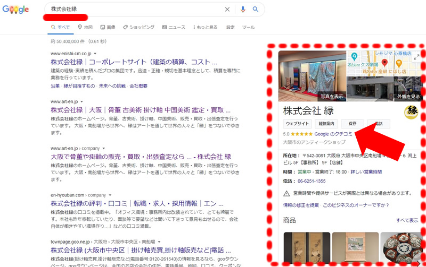Image resolution: width=426 pixels, height=267 pixels.
Task: Click the five-star rating stars
Action: [301, 134]
